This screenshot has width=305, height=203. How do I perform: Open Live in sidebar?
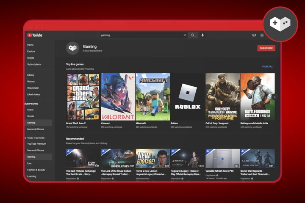[x=29, y=163]
